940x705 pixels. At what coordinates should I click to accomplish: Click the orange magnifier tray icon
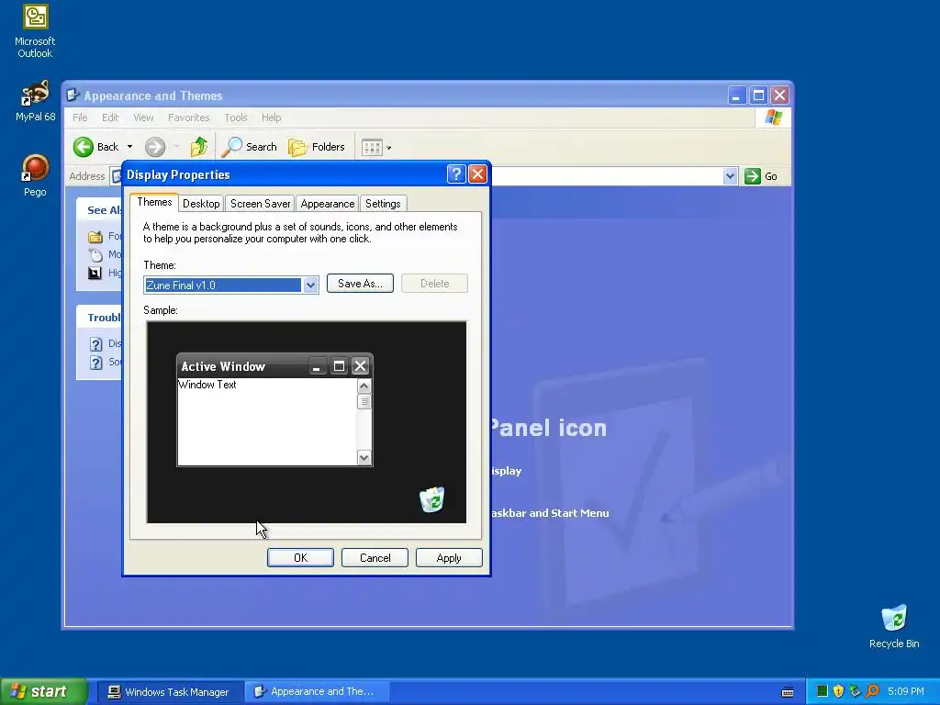[x=872, y=691]
